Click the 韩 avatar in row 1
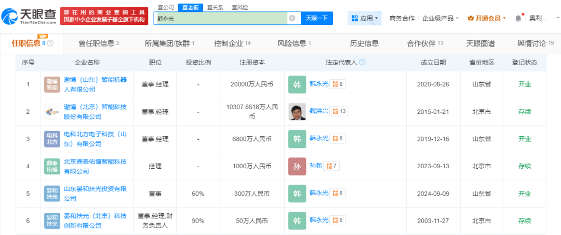The width and height of the screenshot is (561, 235). (x=297, y=84)
